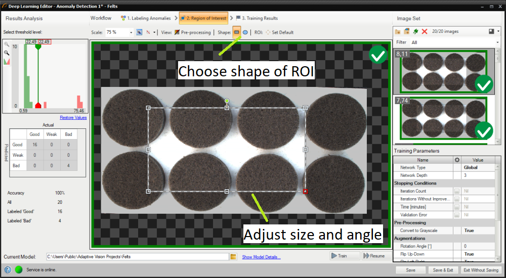This screenshot has width=506, height=278.
Task: Open help with the question mark icon
Action: [8, 269]
